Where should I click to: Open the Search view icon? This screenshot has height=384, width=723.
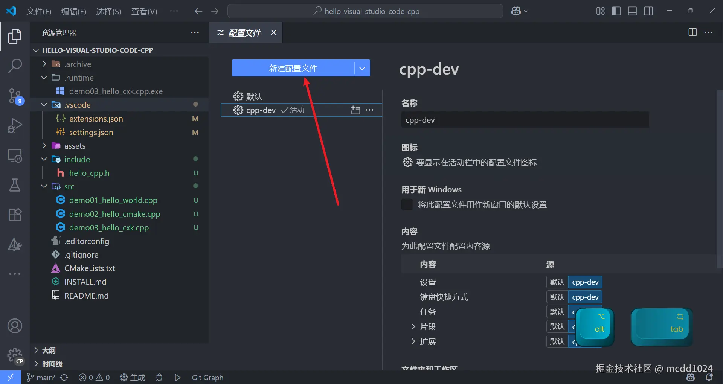(15, 66)
